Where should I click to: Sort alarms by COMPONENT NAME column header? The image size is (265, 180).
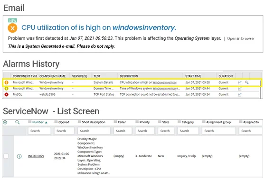(52, 76)
